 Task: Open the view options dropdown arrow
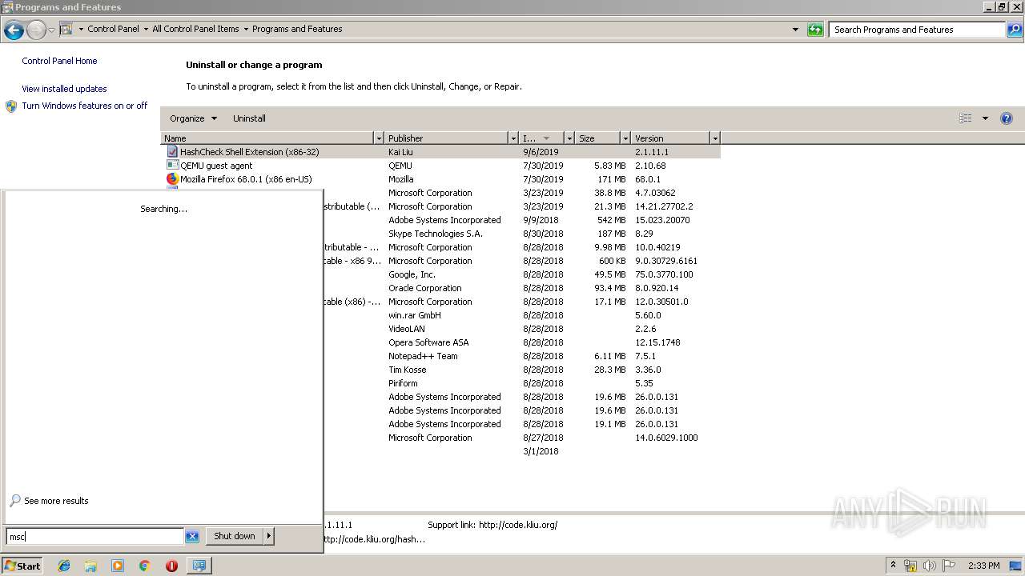click(985, 118)
